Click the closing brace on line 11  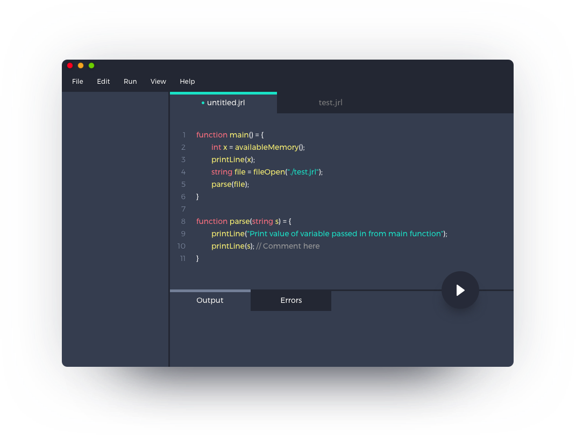tap(197, 258)
